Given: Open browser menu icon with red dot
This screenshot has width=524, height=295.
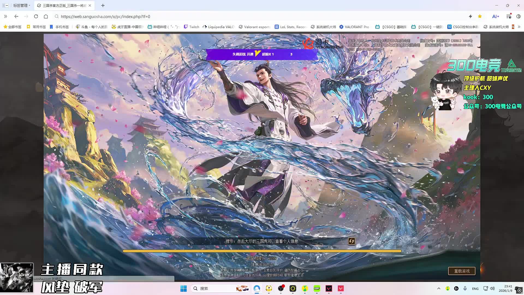Looking at the screenshot, I should click(509, 16).
